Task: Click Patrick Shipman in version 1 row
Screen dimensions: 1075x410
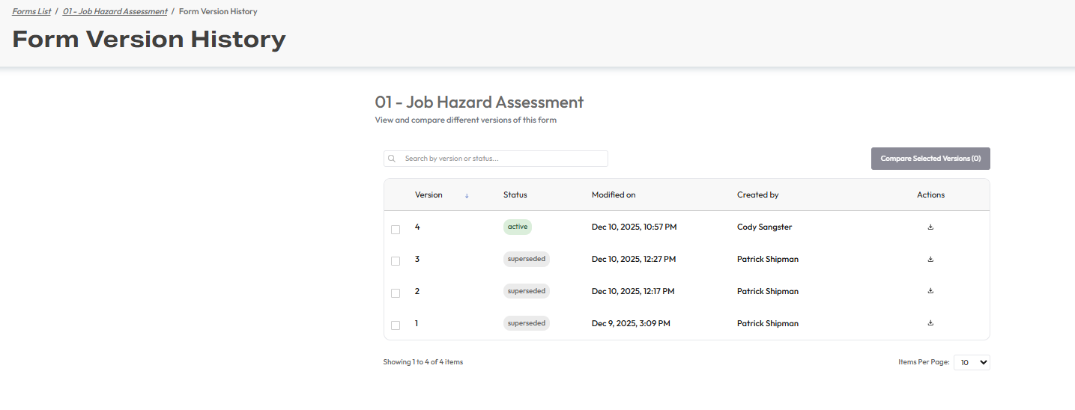Action: tap(768, 323)
